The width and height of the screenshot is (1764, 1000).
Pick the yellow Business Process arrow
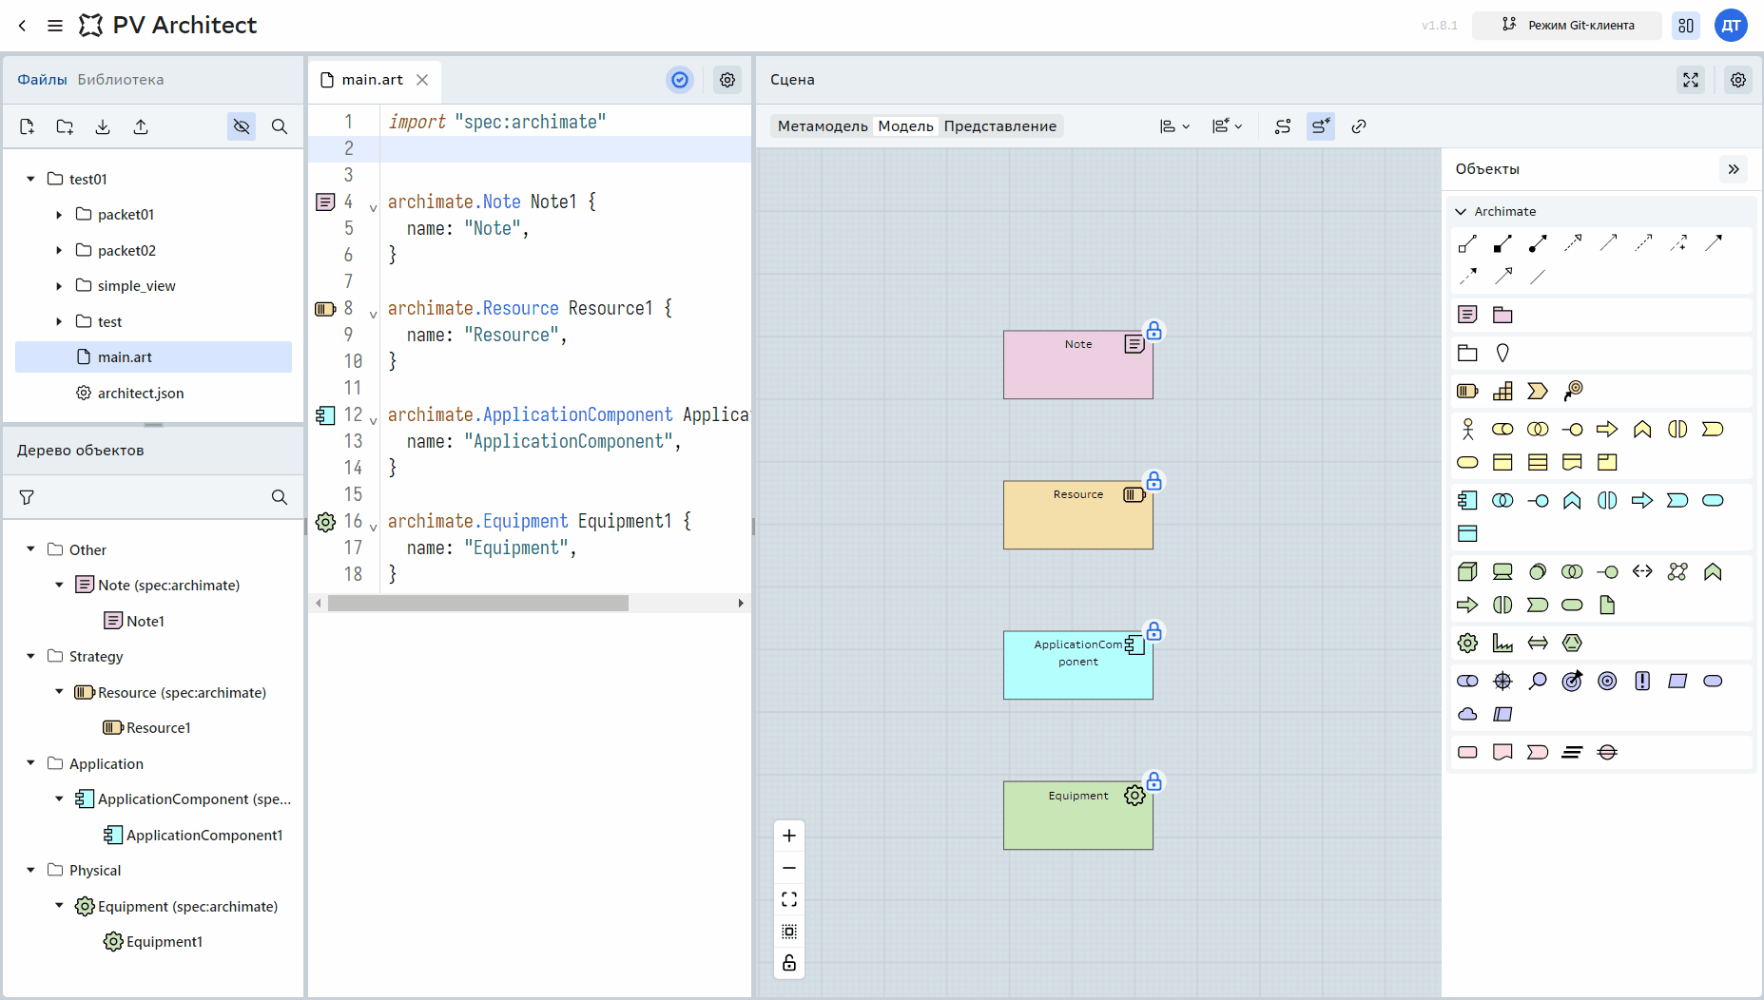tap(1607, 429)
